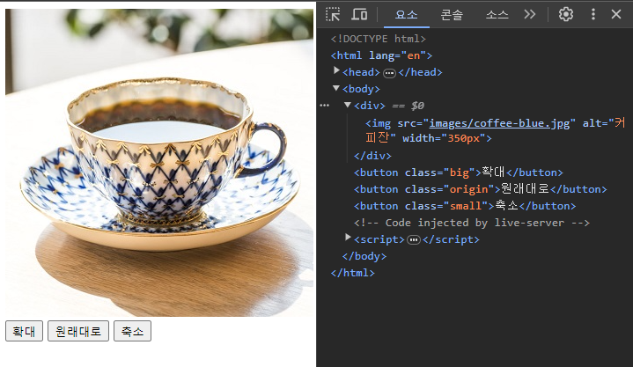The image size is (633, 367).
Task: Select the button class="origin" node
Action: (x=481, y=189)
